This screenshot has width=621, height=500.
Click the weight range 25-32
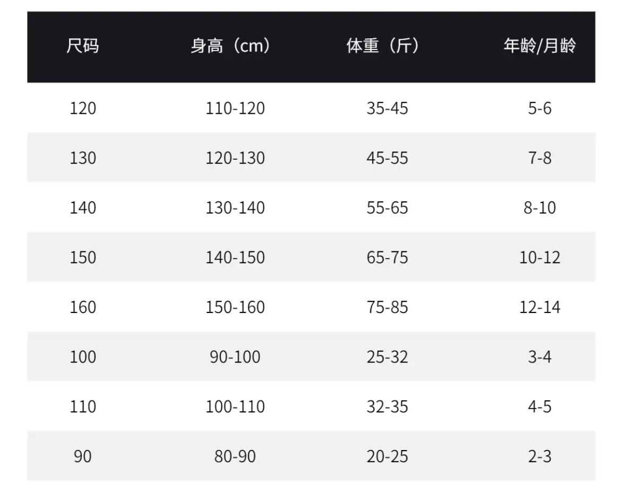[387, 357]
